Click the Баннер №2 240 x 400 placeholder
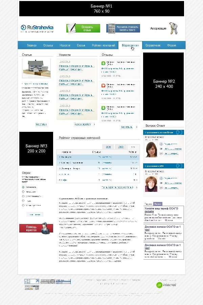 point(163,86)
